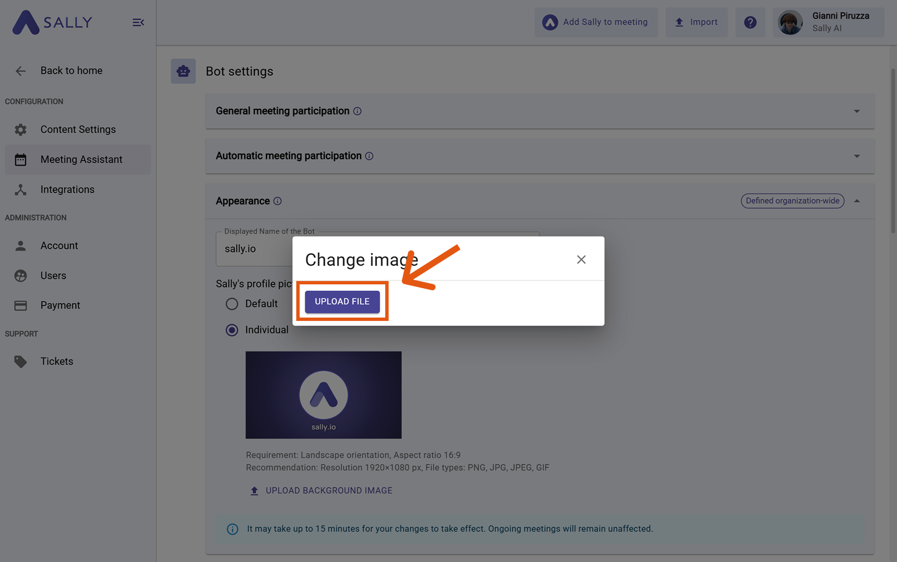Go to Payment page

click(78, 306)
